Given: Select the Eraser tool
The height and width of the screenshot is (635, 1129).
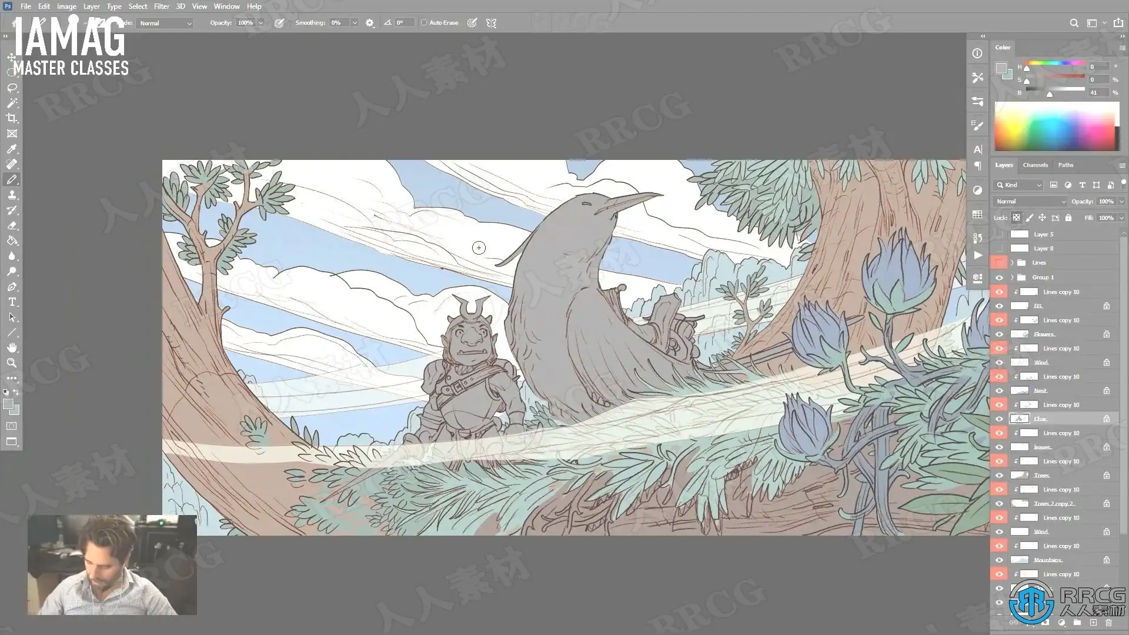Looking at the screenshot, I should [x=12, y=226].
